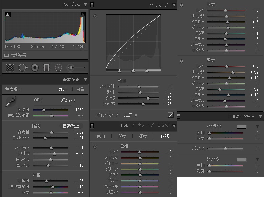Toggle the トーンカーブ panel on/off switch
265x197 pixels.
pos(92,5)
